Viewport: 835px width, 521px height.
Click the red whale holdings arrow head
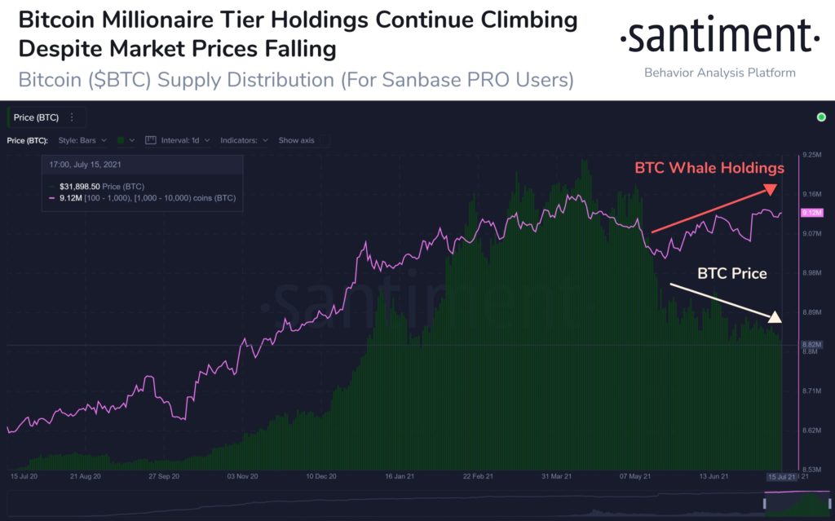[770, 190]
